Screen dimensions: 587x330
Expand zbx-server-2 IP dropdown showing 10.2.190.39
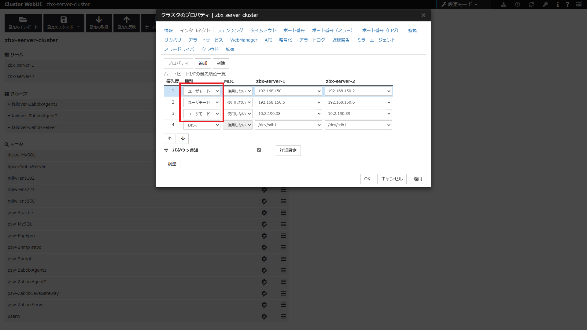[x=358, y=114]
